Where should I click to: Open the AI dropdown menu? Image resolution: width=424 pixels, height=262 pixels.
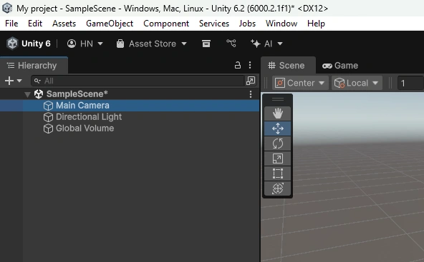(x=266, y=44)
